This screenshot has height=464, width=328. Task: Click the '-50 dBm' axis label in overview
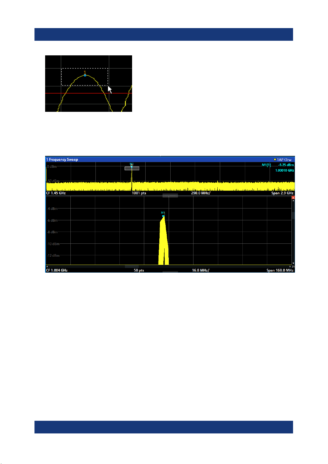[53, 181]
